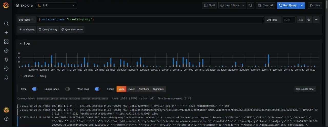Open the Dashboards grid icon in sidebar

(6, 42)
